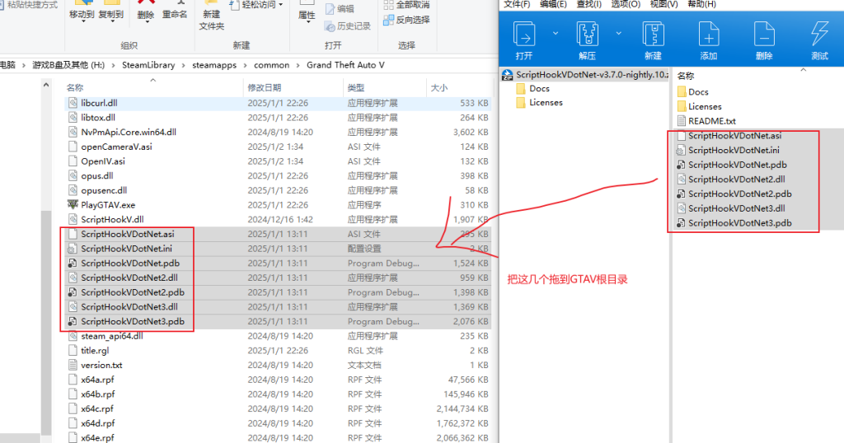Screen dimensions: 844x443
Task: Open the dropdown arrow next to 打开
Action: click(x=556, y=33)
